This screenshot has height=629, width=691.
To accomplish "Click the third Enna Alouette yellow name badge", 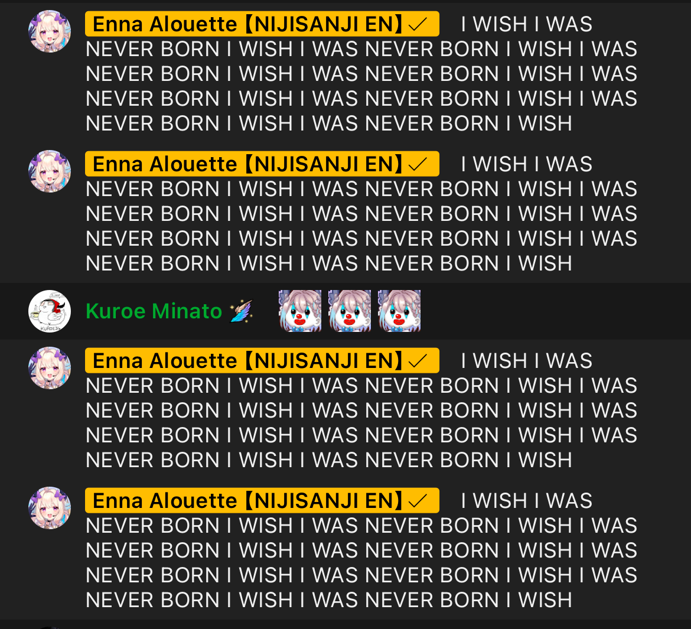I will pyautogui.click(x=262, y=360).
